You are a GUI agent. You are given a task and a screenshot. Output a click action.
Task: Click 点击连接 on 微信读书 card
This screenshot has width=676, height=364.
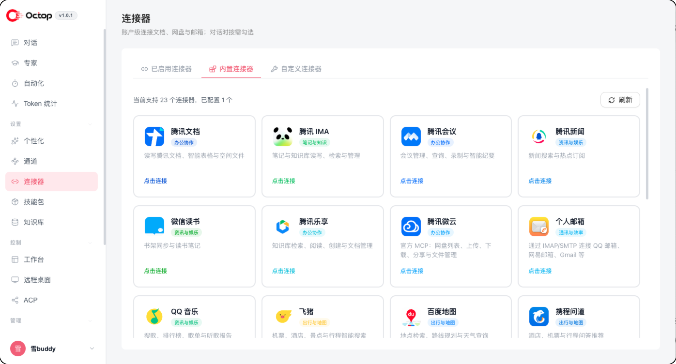155,271
